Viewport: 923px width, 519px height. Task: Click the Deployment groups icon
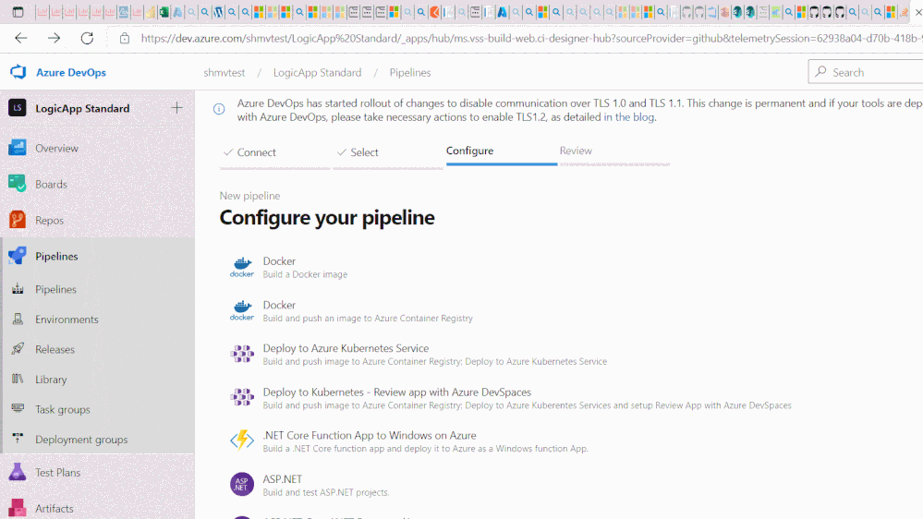[x=18, y=439]
